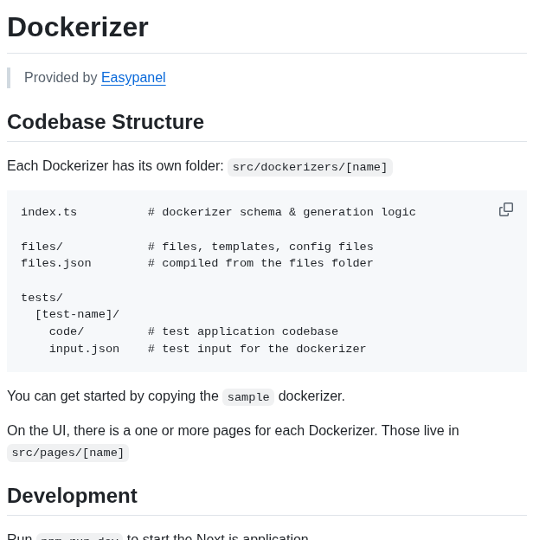Copy the code block contents
The image size is (533, 540).
coord(506,209)
